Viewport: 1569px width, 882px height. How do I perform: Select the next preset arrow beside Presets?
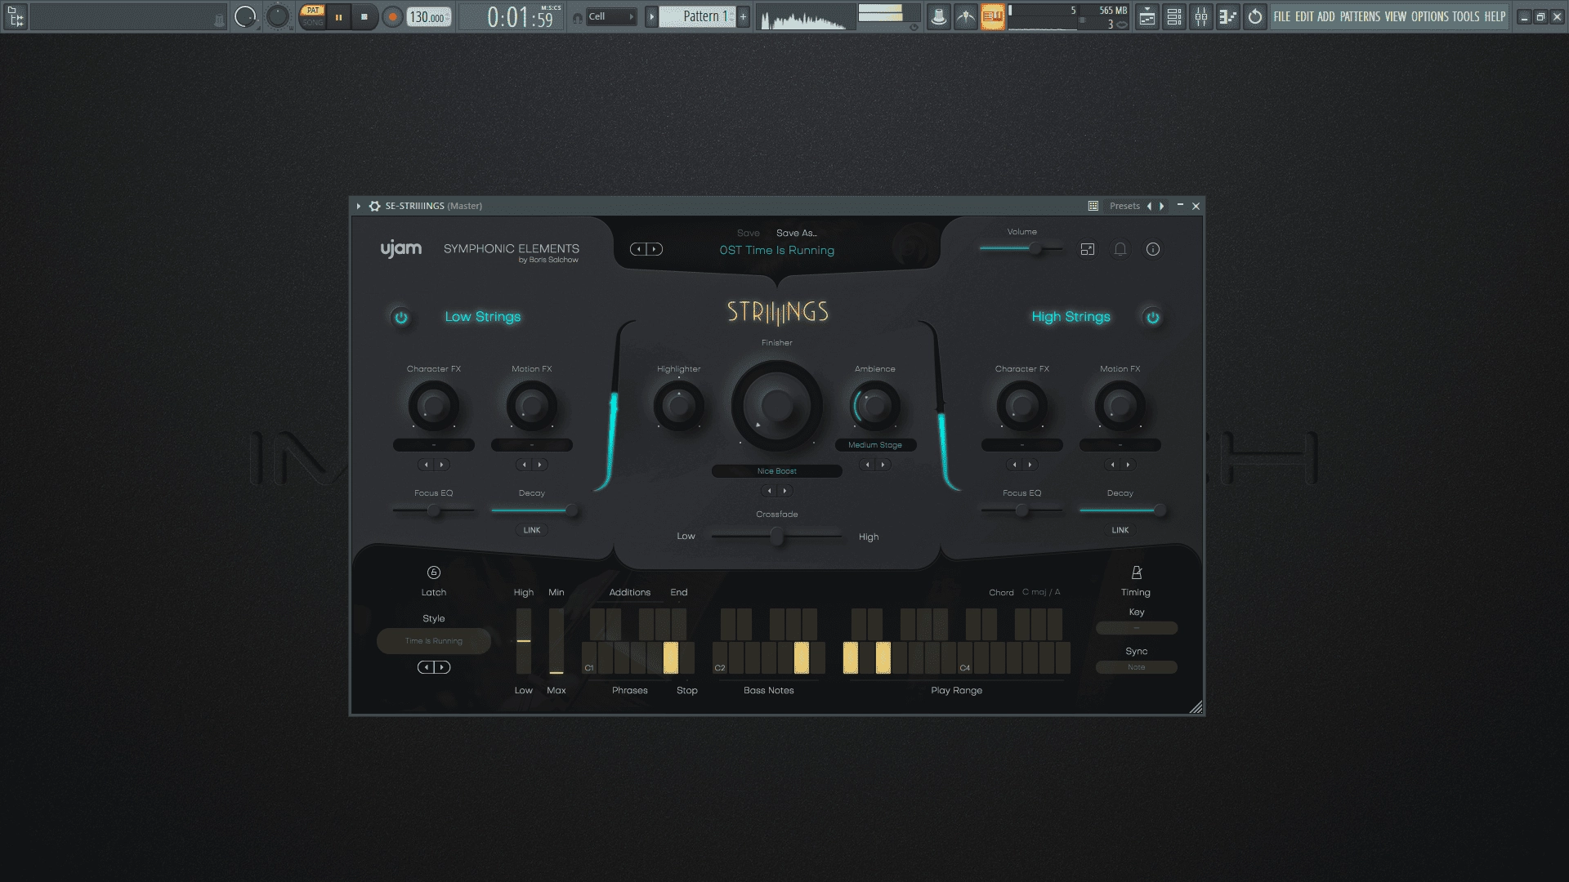click(1162, 206)
